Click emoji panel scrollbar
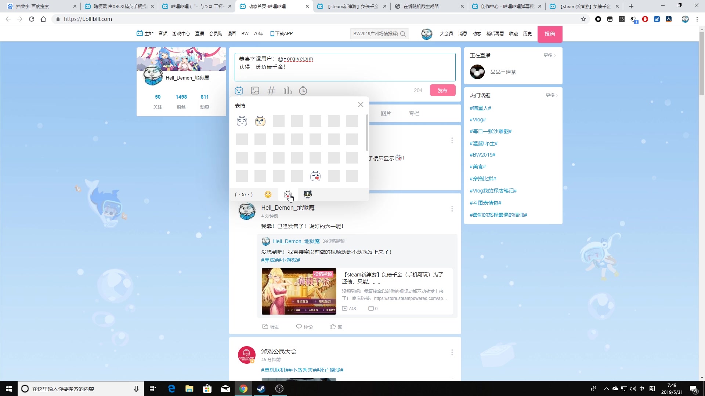The image size is (705, 396). 367,133
